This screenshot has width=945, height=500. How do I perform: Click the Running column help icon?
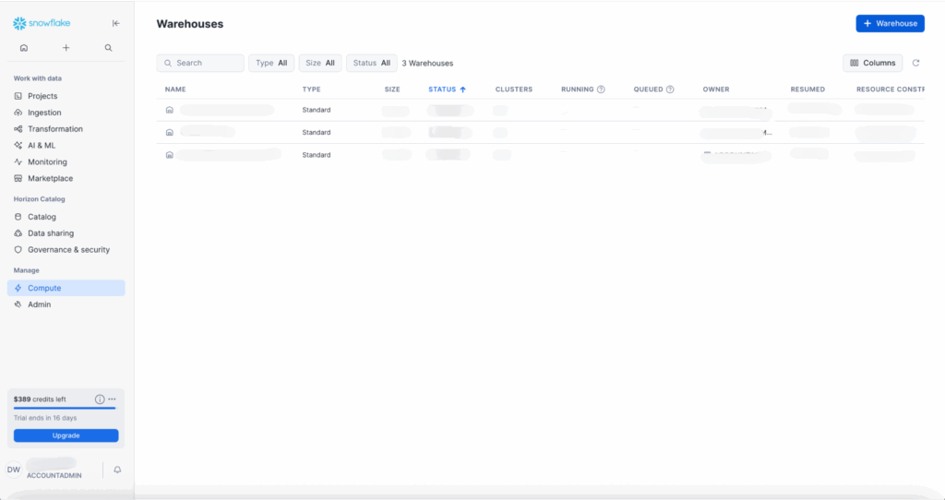601,89
